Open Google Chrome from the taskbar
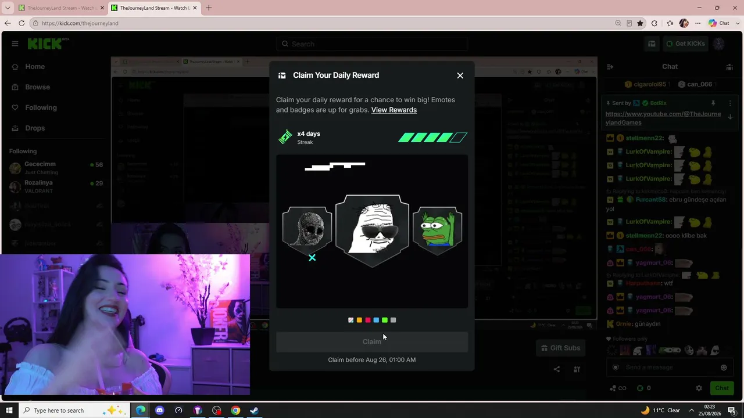Viewport: 744px width, 418px height. tap(235, 410)
